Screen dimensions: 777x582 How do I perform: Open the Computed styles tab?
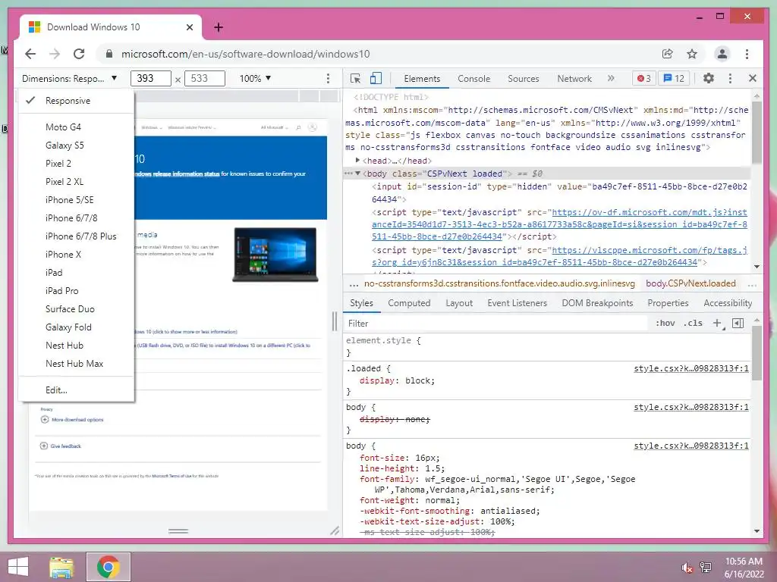click(x=409, y=303)
